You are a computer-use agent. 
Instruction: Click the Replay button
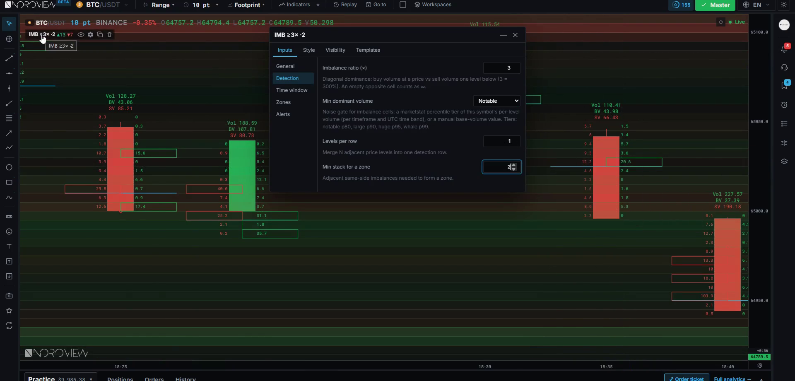pos(345,5)
